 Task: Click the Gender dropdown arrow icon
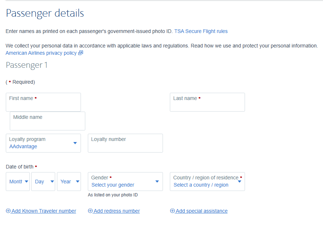(x=157, y=182)
